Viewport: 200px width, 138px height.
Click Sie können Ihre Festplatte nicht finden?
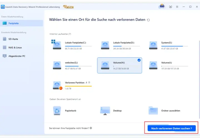(69, 128)
